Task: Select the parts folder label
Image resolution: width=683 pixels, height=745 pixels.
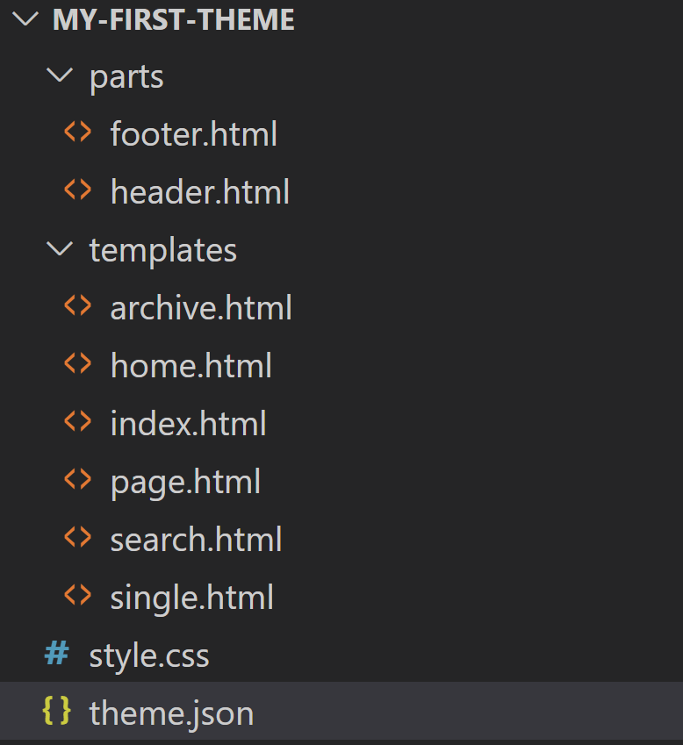Action: [127, 77]
